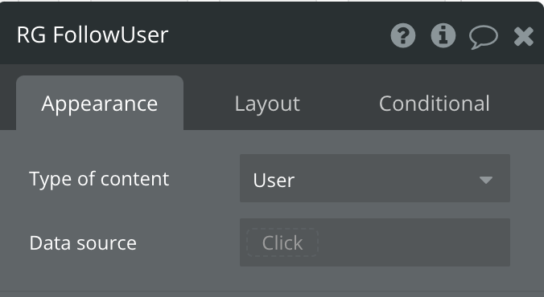Viewport: 544px width, 297px height.
Task: Click the info 'i' icon
Action: coord(443,35)
